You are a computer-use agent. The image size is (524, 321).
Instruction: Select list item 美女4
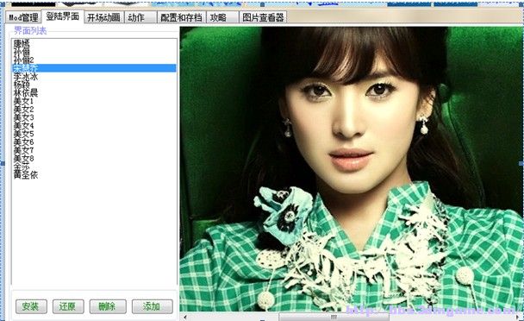[x=94, y=125]
